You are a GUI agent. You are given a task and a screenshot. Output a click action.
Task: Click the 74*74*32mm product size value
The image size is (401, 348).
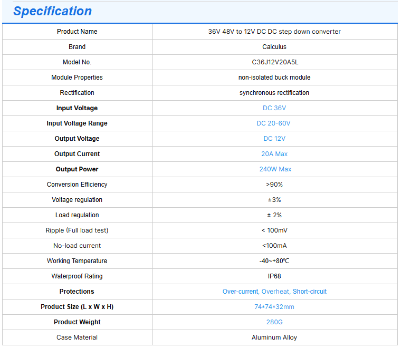pyautogui.click(x=274, y=307)
